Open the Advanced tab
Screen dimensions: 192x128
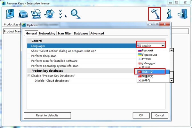point(97,33)
